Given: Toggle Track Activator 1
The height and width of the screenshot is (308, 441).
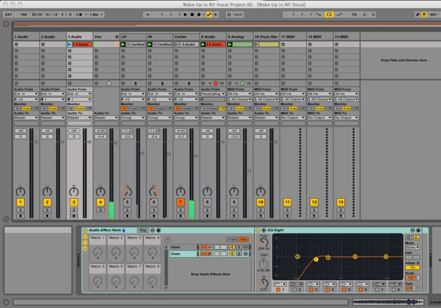Looking at the screenshot, I should 21,202.
